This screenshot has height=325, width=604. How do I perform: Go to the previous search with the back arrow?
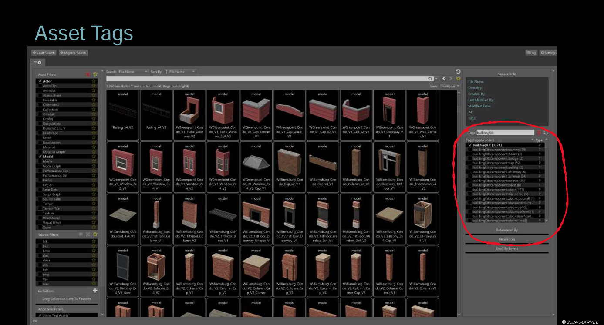point(444,79)
